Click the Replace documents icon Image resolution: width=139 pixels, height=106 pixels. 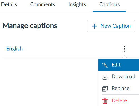pyautogui.click(x=105, y=89)
